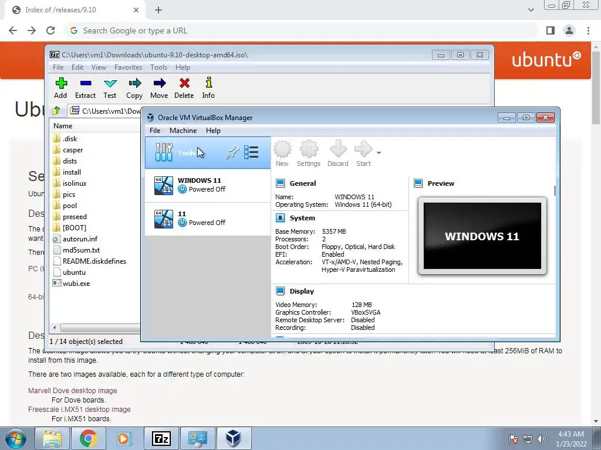
Task: Open 7-Zip Tools menu
Action: tap(158, 67)
